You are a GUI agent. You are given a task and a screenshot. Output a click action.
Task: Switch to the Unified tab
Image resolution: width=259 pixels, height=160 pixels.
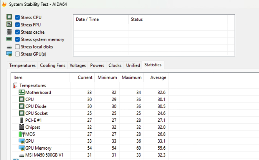pyautogui.click(x=133, y=65)
